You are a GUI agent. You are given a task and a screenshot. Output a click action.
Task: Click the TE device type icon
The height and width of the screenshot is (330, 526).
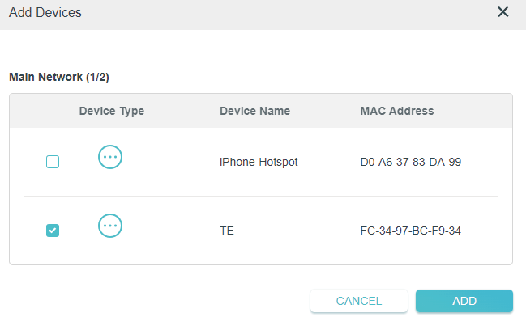tap(110, 226)
